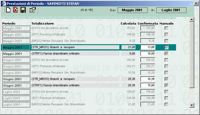The image size is (200, 115).
Task: Click the scrollbar up arrow
Action: (x=192, y=19)
